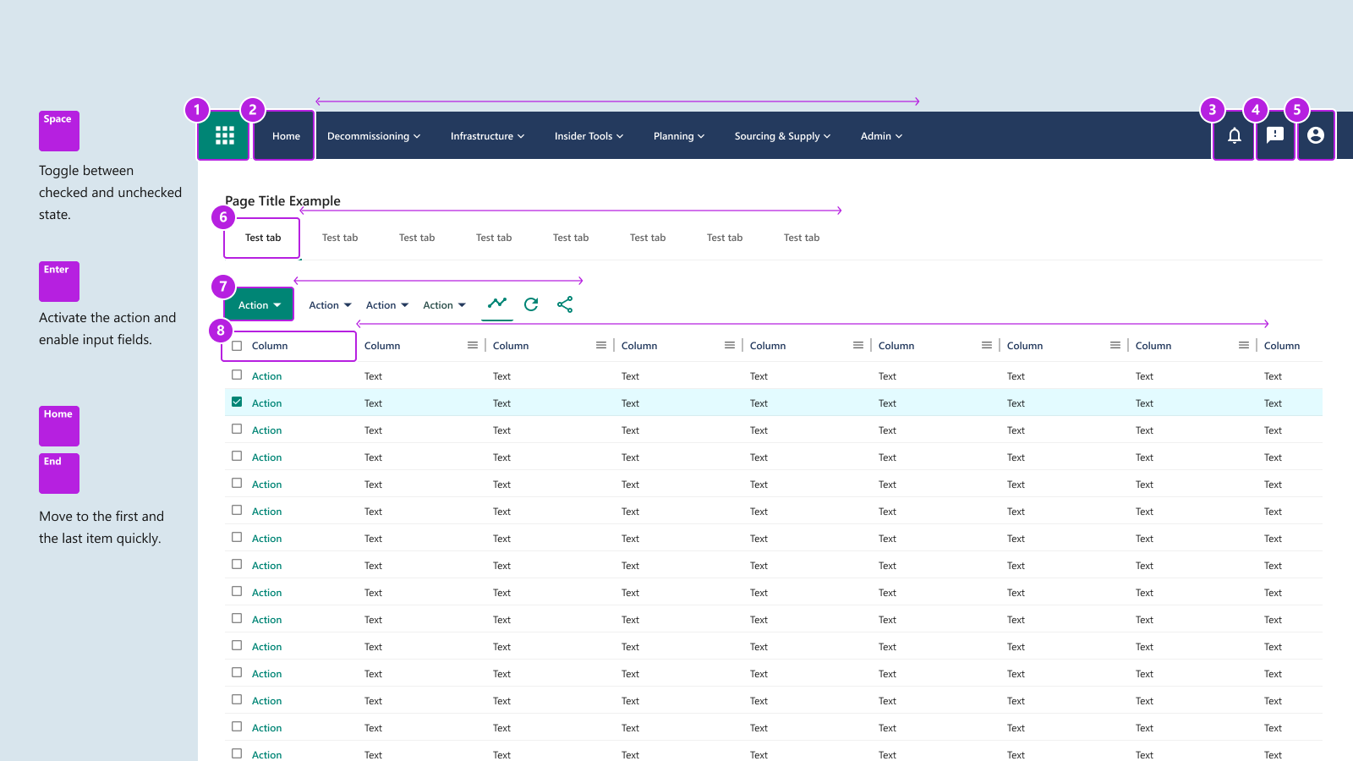Open the green primary Action dropdown
This screenshot has width=1353, height=761.
coord(259,305)
